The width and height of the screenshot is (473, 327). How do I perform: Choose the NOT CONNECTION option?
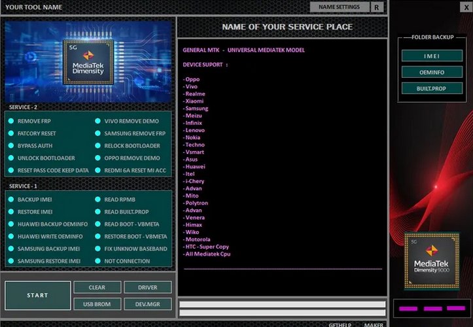click(x=122, y=261)
